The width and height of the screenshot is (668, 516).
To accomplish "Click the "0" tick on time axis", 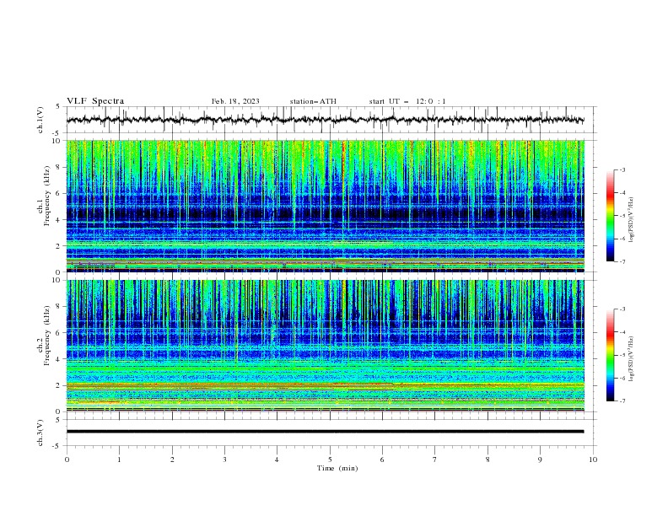I will click(x=67, y=460).
